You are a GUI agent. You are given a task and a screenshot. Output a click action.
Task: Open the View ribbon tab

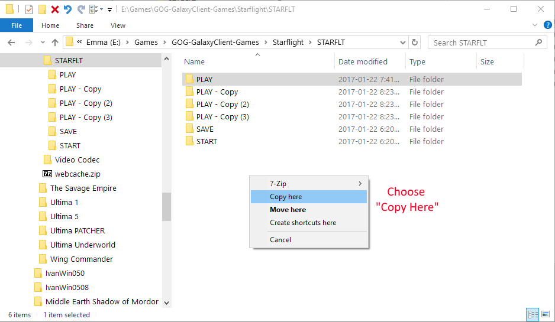coord(118,25)
